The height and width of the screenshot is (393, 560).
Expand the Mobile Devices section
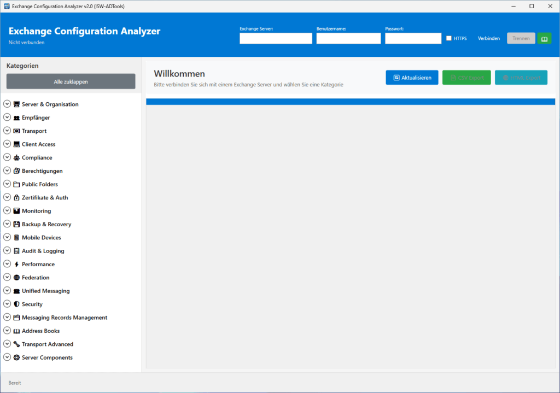pyautogui.click(x=7, y=237)
